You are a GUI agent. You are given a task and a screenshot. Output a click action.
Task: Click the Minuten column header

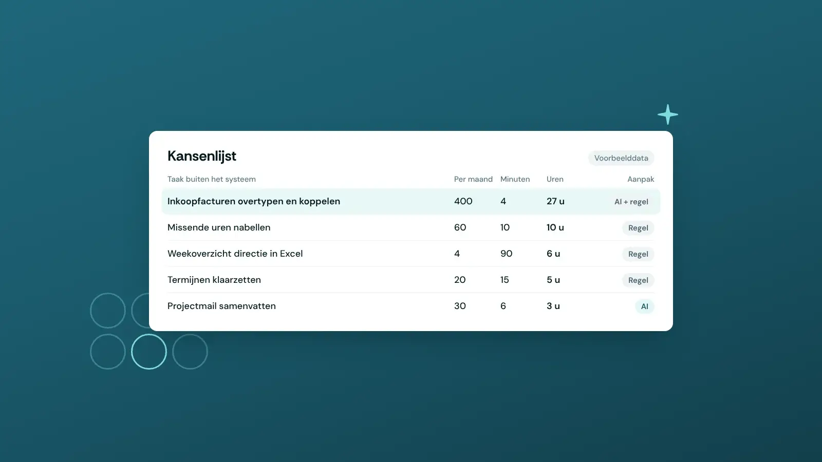[x=515, y=179]
